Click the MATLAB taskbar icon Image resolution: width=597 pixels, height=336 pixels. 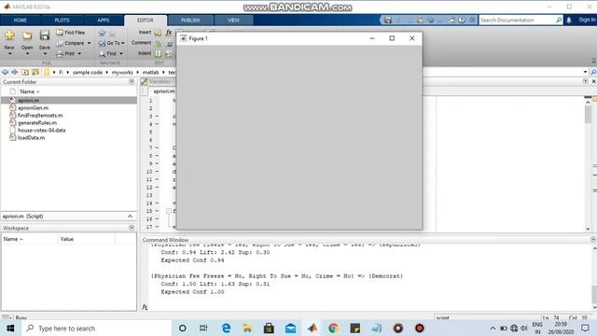click(x=312, y=328)
